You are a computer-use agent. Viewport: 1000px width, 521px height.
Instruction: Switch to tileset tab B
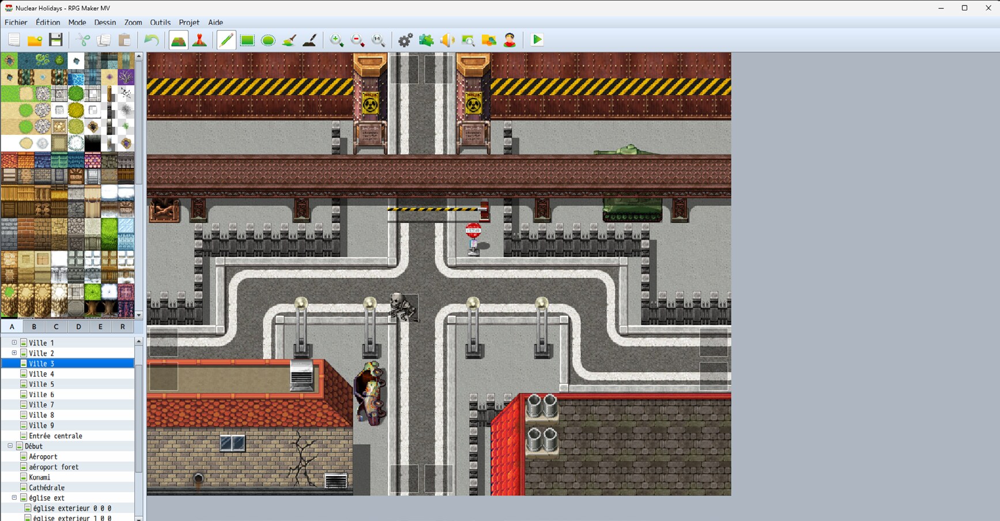pos(34,326)
